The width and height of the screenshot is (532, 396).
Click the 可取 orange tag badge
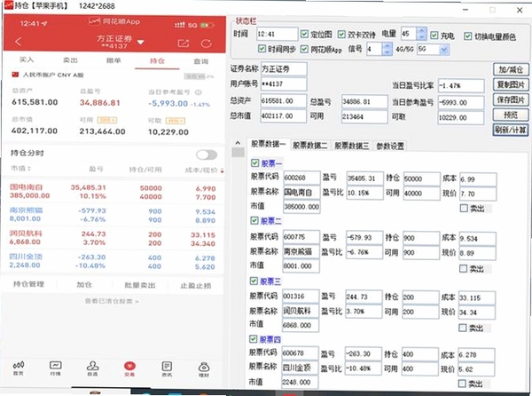[175, 121]
